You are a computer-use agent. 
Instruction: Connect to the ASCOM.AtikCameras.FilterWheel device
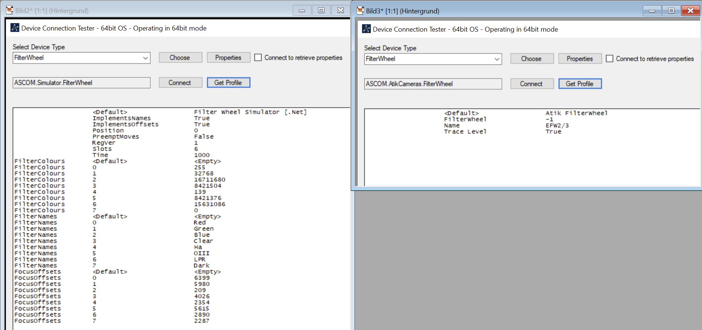point(532,84)
